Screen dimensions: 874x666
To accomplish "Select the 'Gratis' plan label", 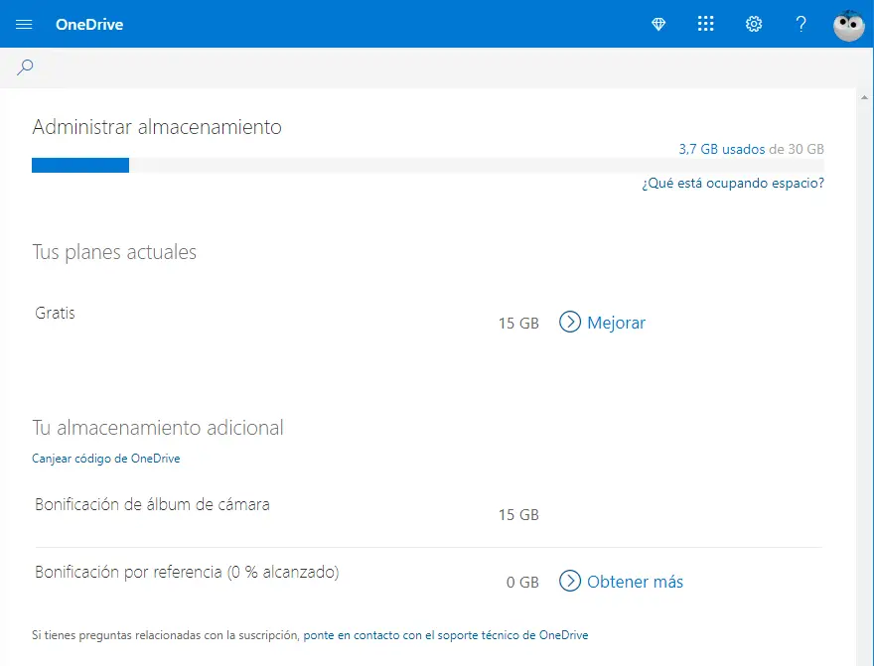I will (x=55, y=313).
